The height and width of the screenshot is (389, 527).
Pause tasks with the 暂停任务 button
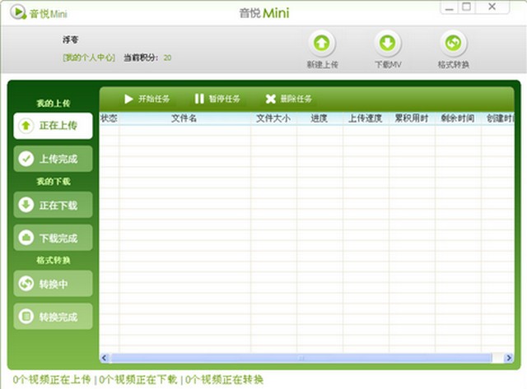pyautogui.click(x=217, y=99)
